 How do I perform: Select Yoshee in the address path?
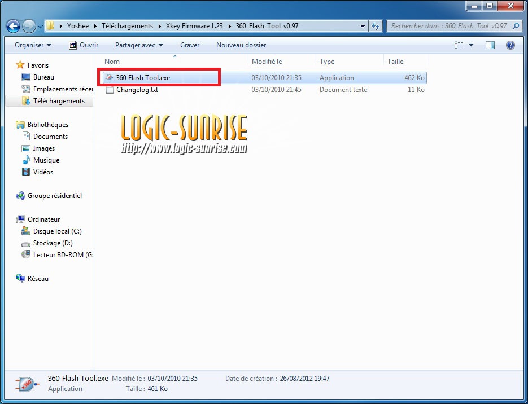[78, 26]
